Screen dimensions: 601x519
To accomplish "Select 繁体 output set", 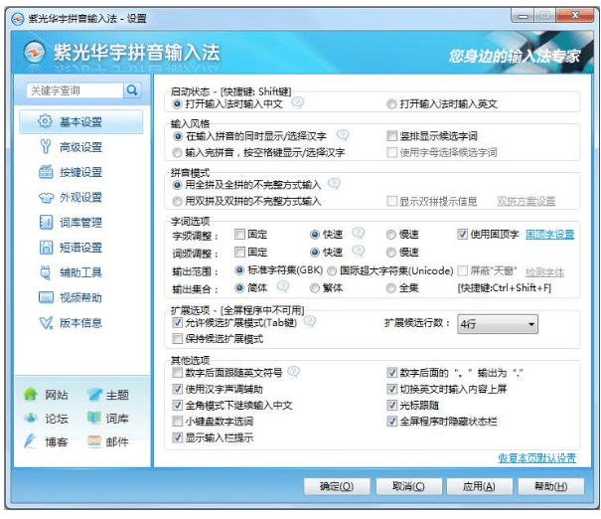I will click(x=314, y=288).
